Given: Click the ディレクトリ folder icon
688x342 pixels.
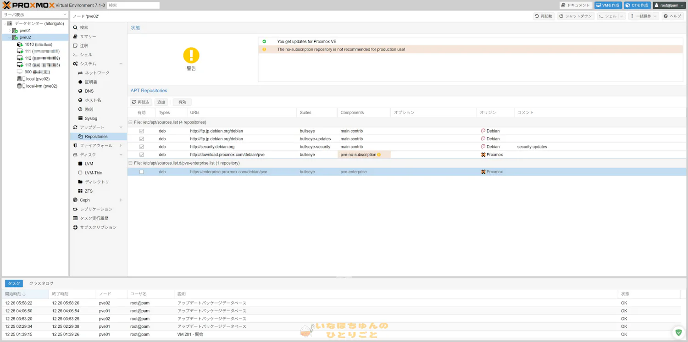Looking at the screenshot, I should 80,182.
